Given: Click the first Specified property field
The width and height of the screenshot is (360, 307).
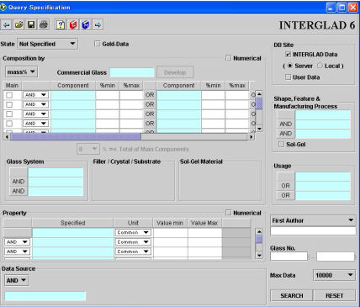Looking at the screenshot, I should coord(73,232).
